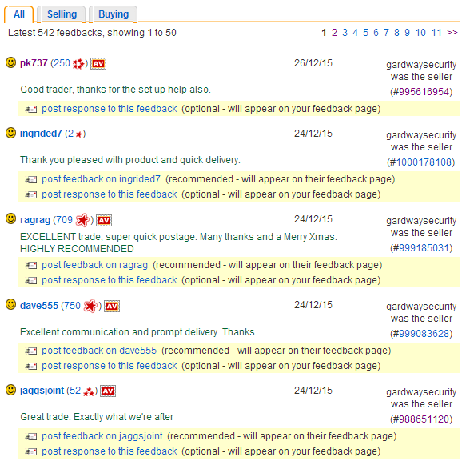Click the AV verified badge next to pk737
This screenshot has width=462, height=465.
[98, 63]
